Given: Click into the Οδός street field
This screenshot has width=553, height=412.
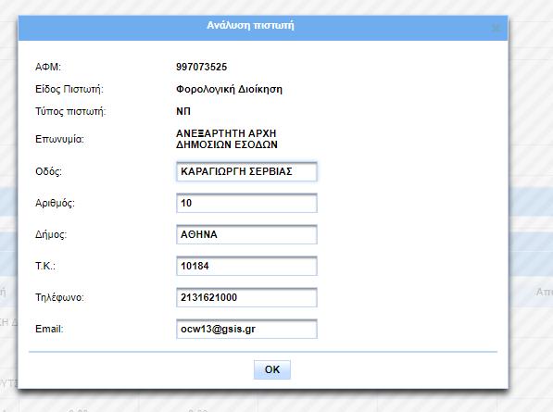Looking at the screenshot, I should click(x=246, y=171).
